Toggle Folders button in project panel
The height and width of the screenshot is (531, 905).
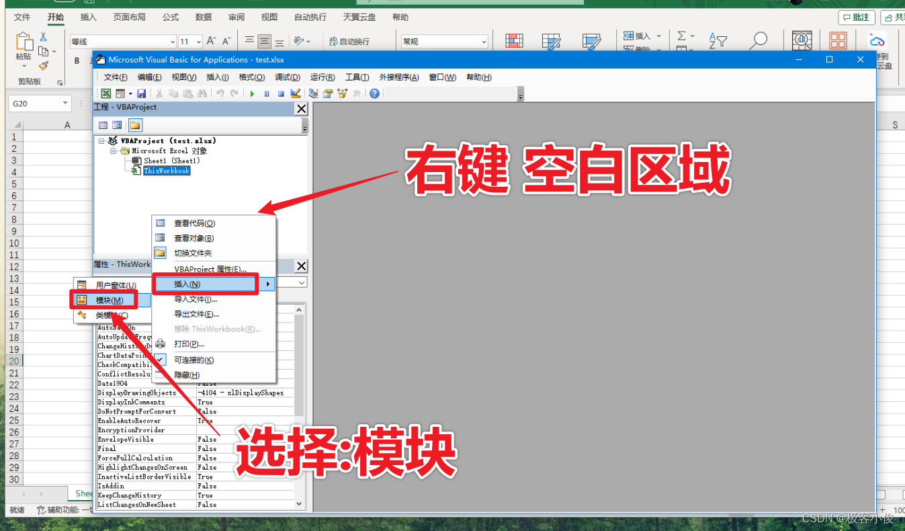(x=135, y=125)
